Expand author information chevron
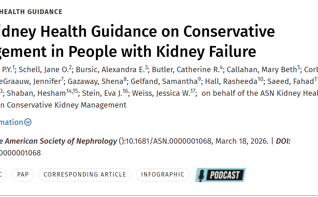The image size is (318, 197). pos(28,122)
